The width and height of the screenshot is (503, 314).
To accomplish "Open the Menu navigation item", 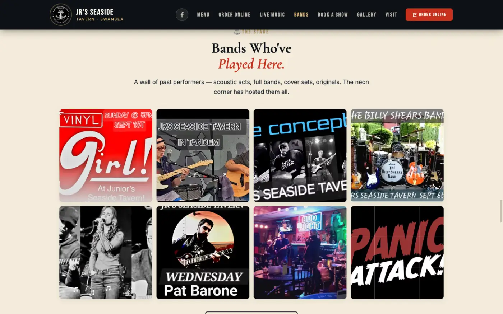I will (x=203, y=15).
